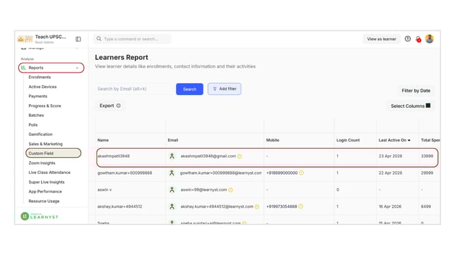Open the Live Class Attendance report

pyautogui.click(x=49, y=172)
